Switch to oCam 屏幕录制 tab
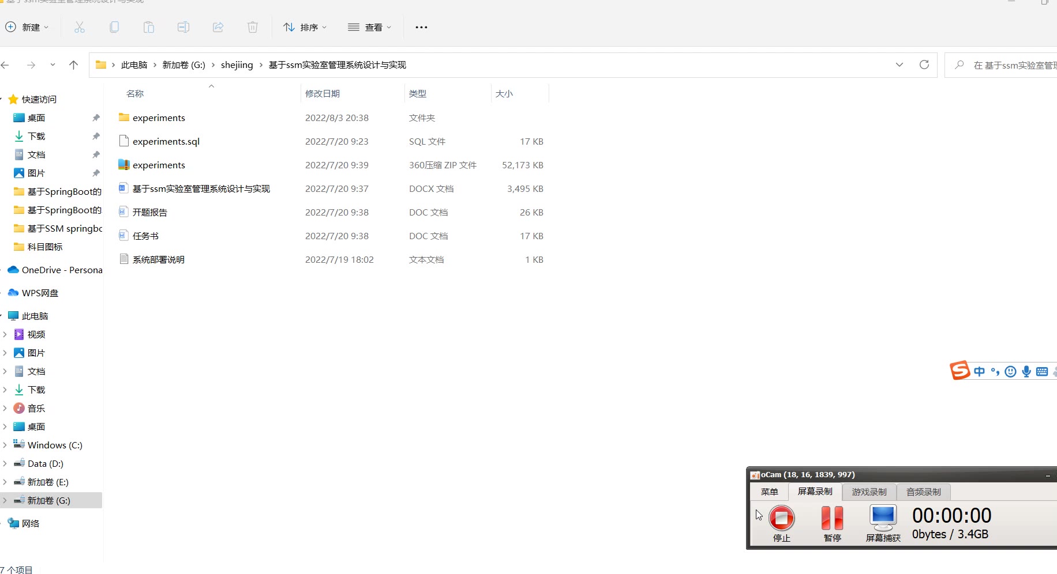 (x=815, y=492)
